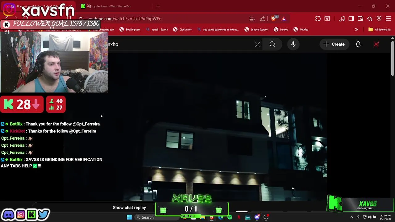The height and width of the screenshot is (222, 395).
Task: Open Netflix from the taskbar
Action: click(239, 217)
